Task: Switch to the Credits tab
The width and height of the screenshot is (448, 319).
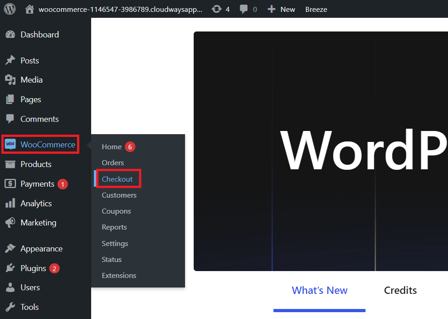Action: click(400, 290)
